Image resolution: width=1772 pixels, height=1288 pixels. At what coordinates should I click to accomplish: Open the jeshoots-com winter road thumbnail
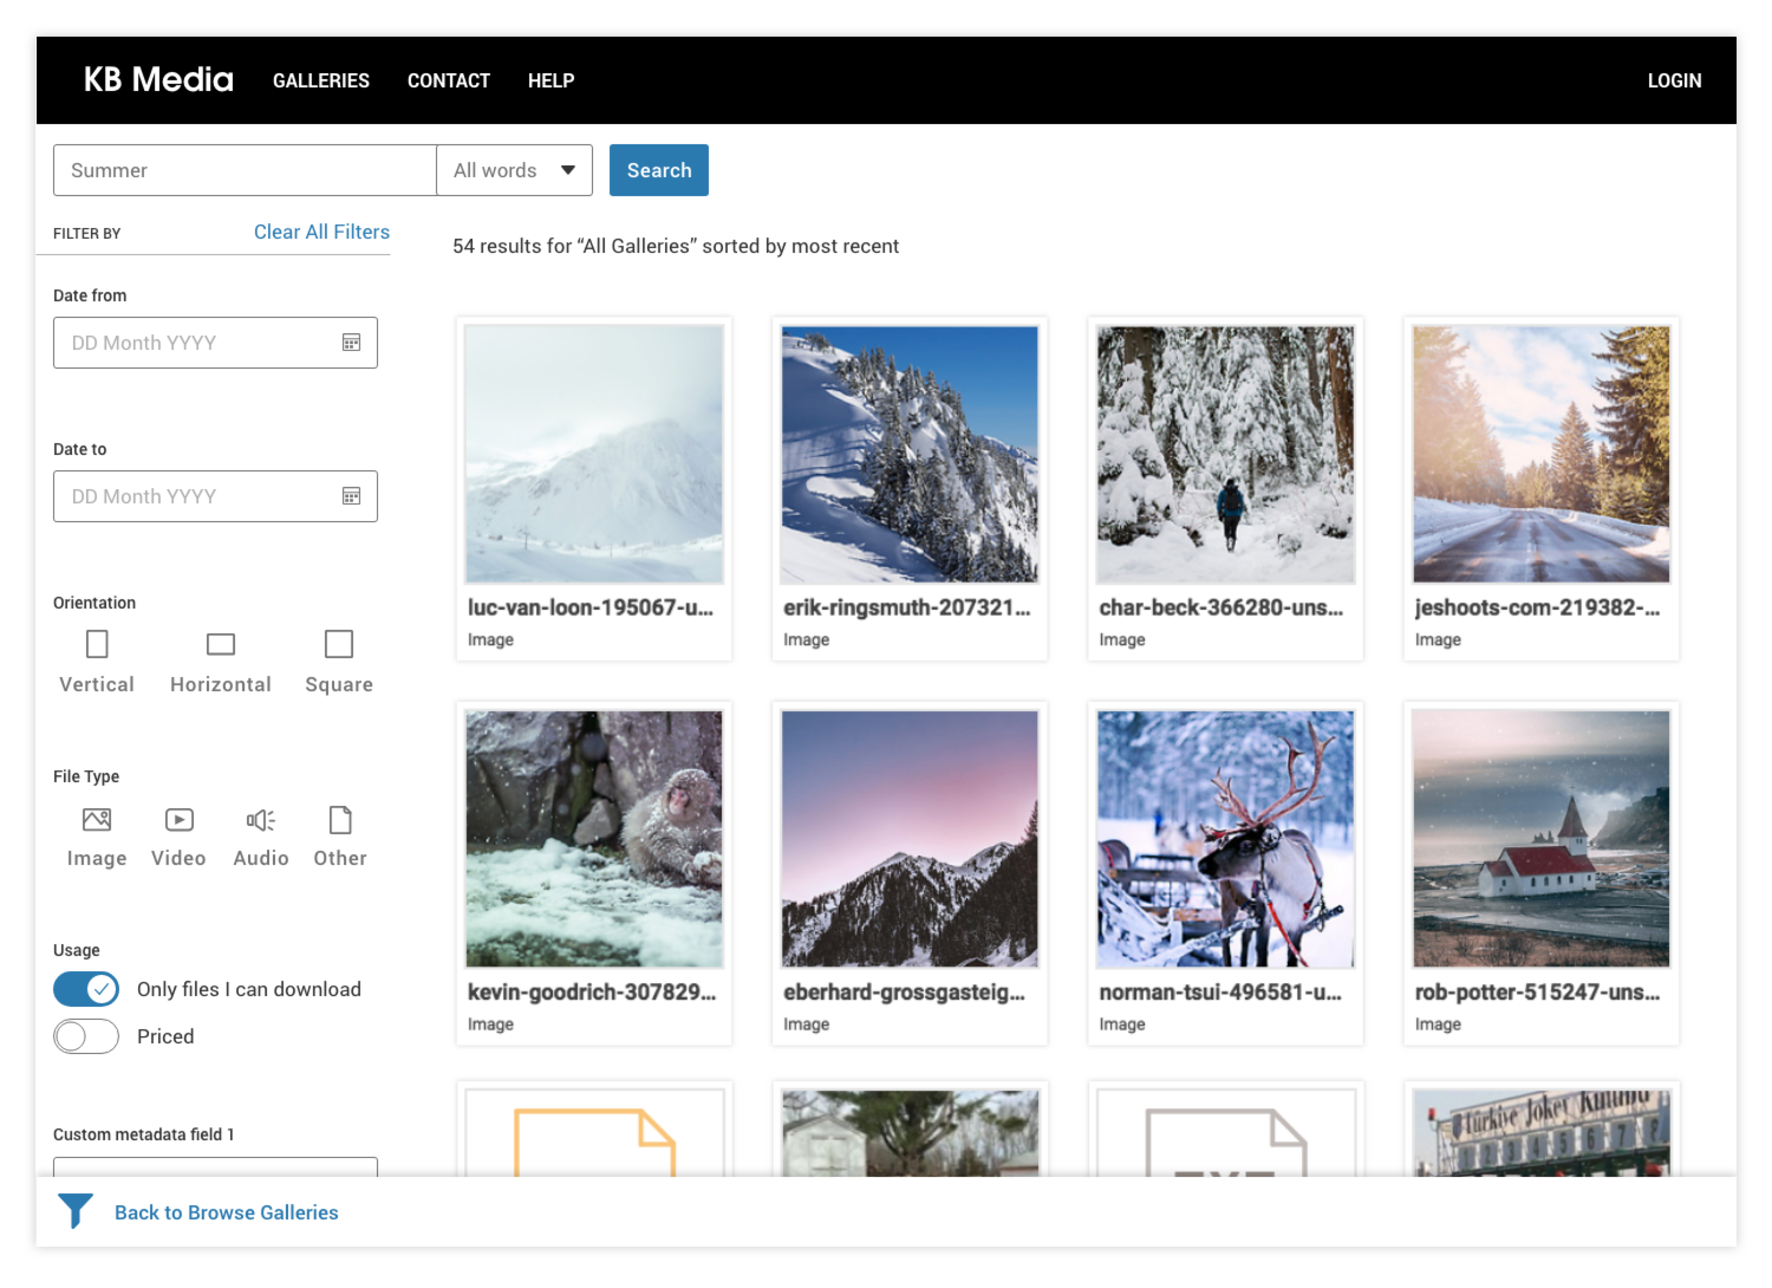pos(1540,455)
